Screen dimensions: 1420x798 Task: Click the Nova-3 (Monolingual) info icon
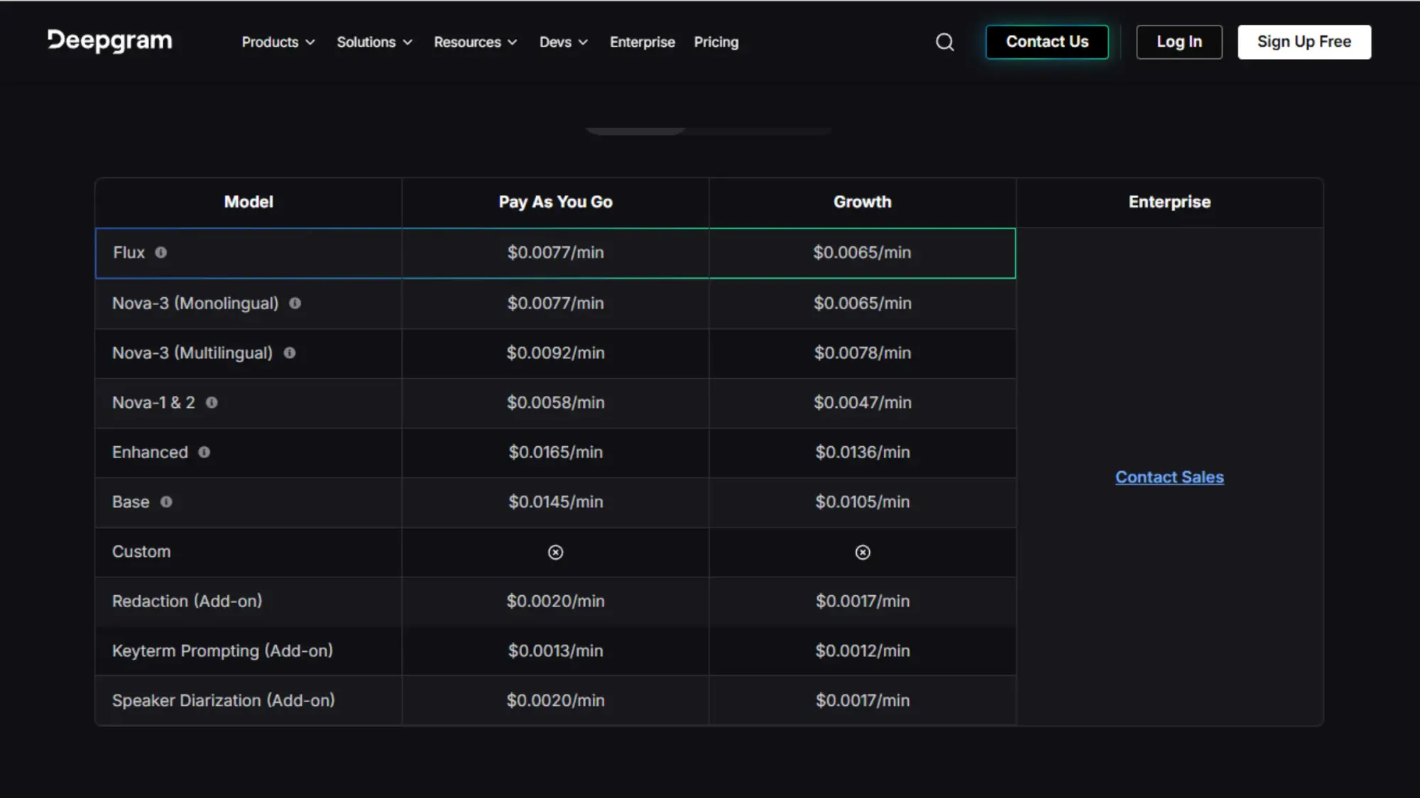pos(296,303)
